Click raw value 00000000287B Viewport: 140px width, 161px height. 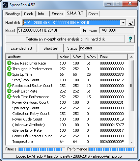coord(112,74)
